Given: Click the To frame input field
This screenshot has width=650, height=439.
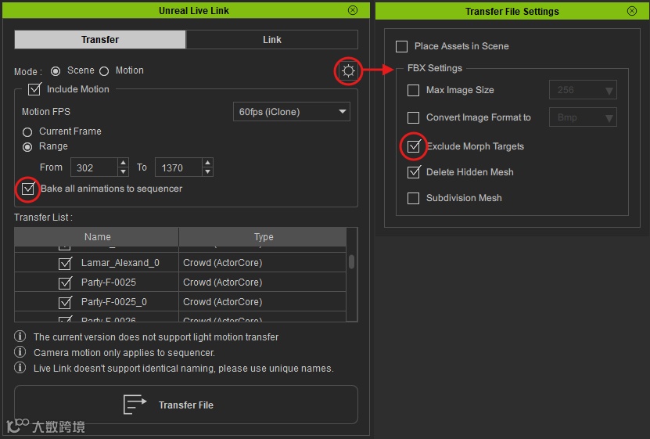Looking at the screenshot, I should click(x=178, y=167).
